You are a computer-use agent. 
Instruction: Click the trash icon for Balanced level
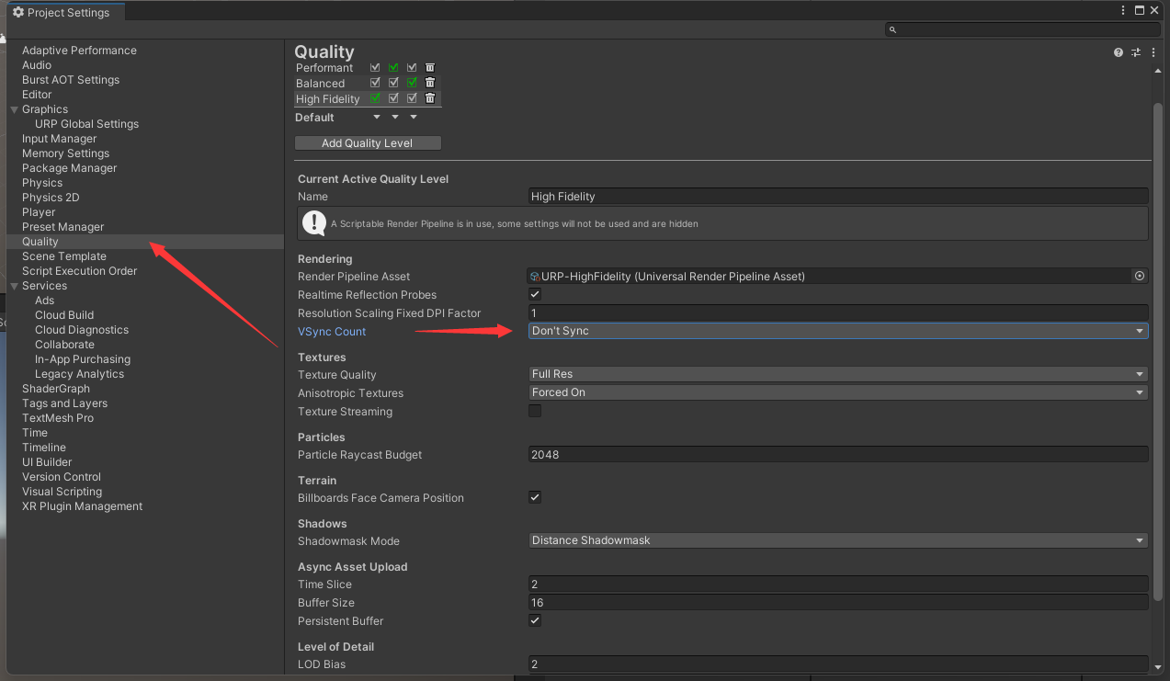[430, 84]
